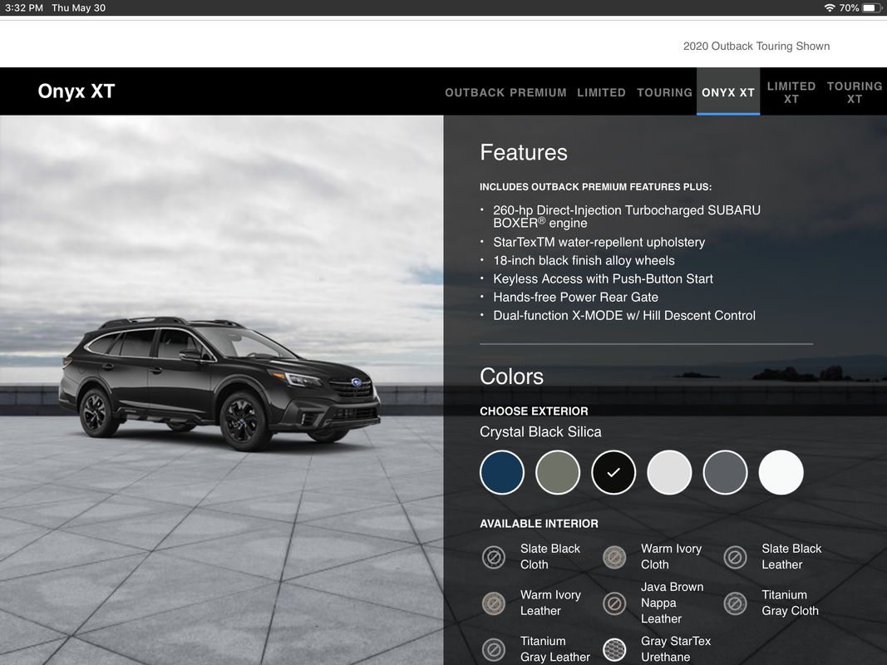Click 'Dual-function X-MODE w/ Hill Descent Control'
Image resolution: width=887 pixels, height=665 pixels.
tap(624, 316)
